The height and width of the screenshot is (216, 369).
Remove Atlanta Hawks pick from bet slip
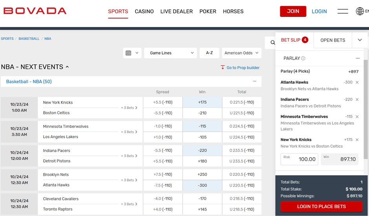pos(357,82)
